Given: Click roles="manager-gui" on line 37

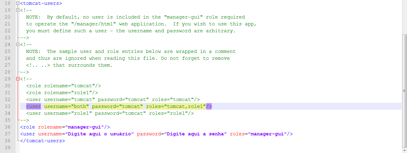Looking at the screenshot, I should [x=258, y=134].
